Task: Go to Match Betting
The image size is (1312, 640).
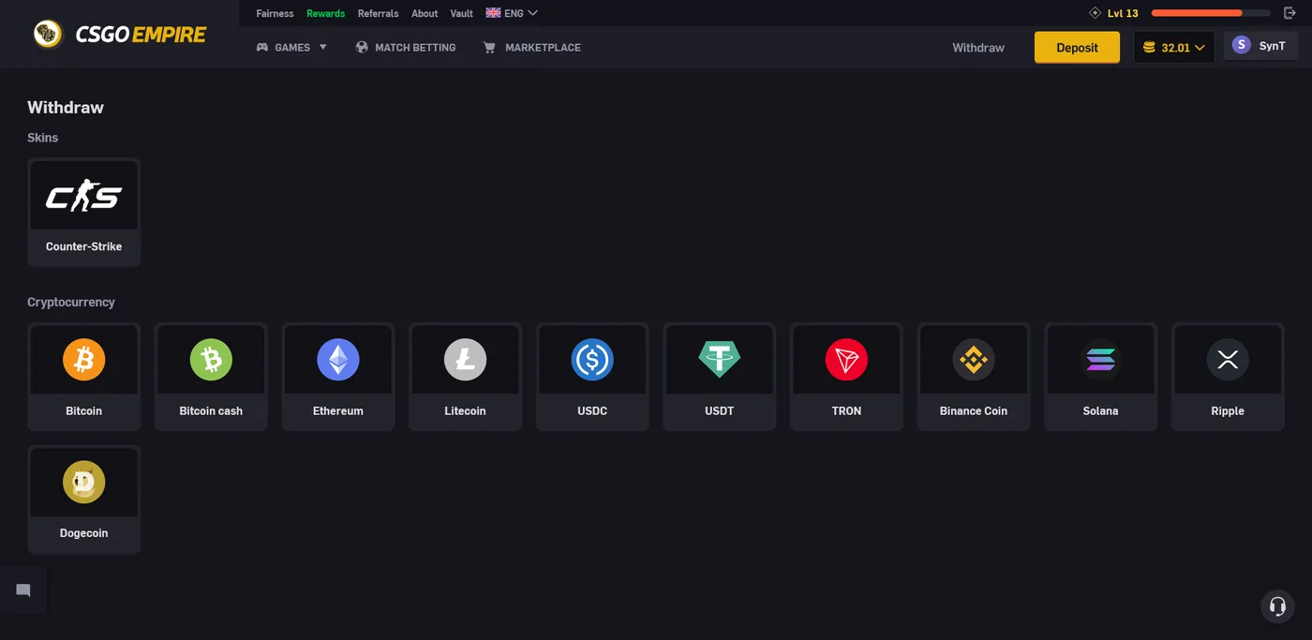Action: (x=415, y=47)
